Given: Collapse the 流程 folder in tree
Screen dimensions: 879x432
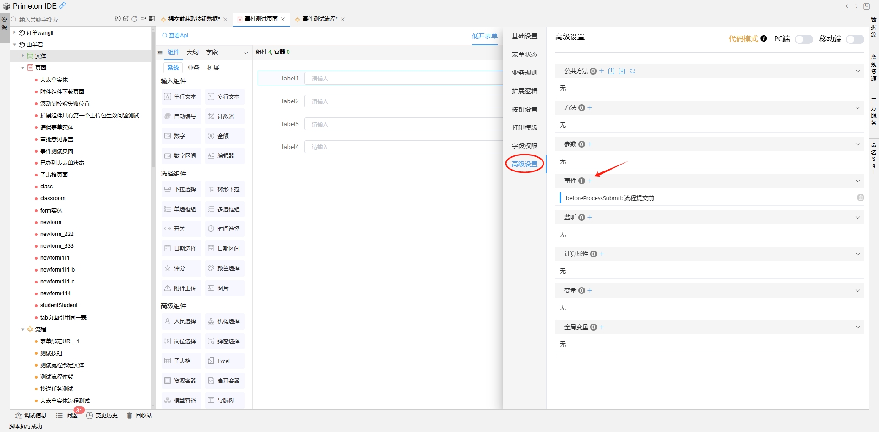Looking at the screenshot, I should coord(22,329).
